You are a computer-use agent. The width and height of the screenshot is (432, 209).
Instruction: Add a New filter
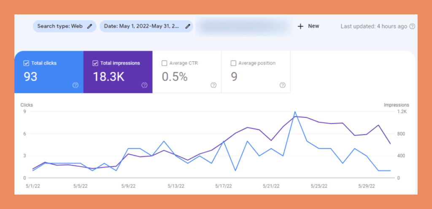308,27
